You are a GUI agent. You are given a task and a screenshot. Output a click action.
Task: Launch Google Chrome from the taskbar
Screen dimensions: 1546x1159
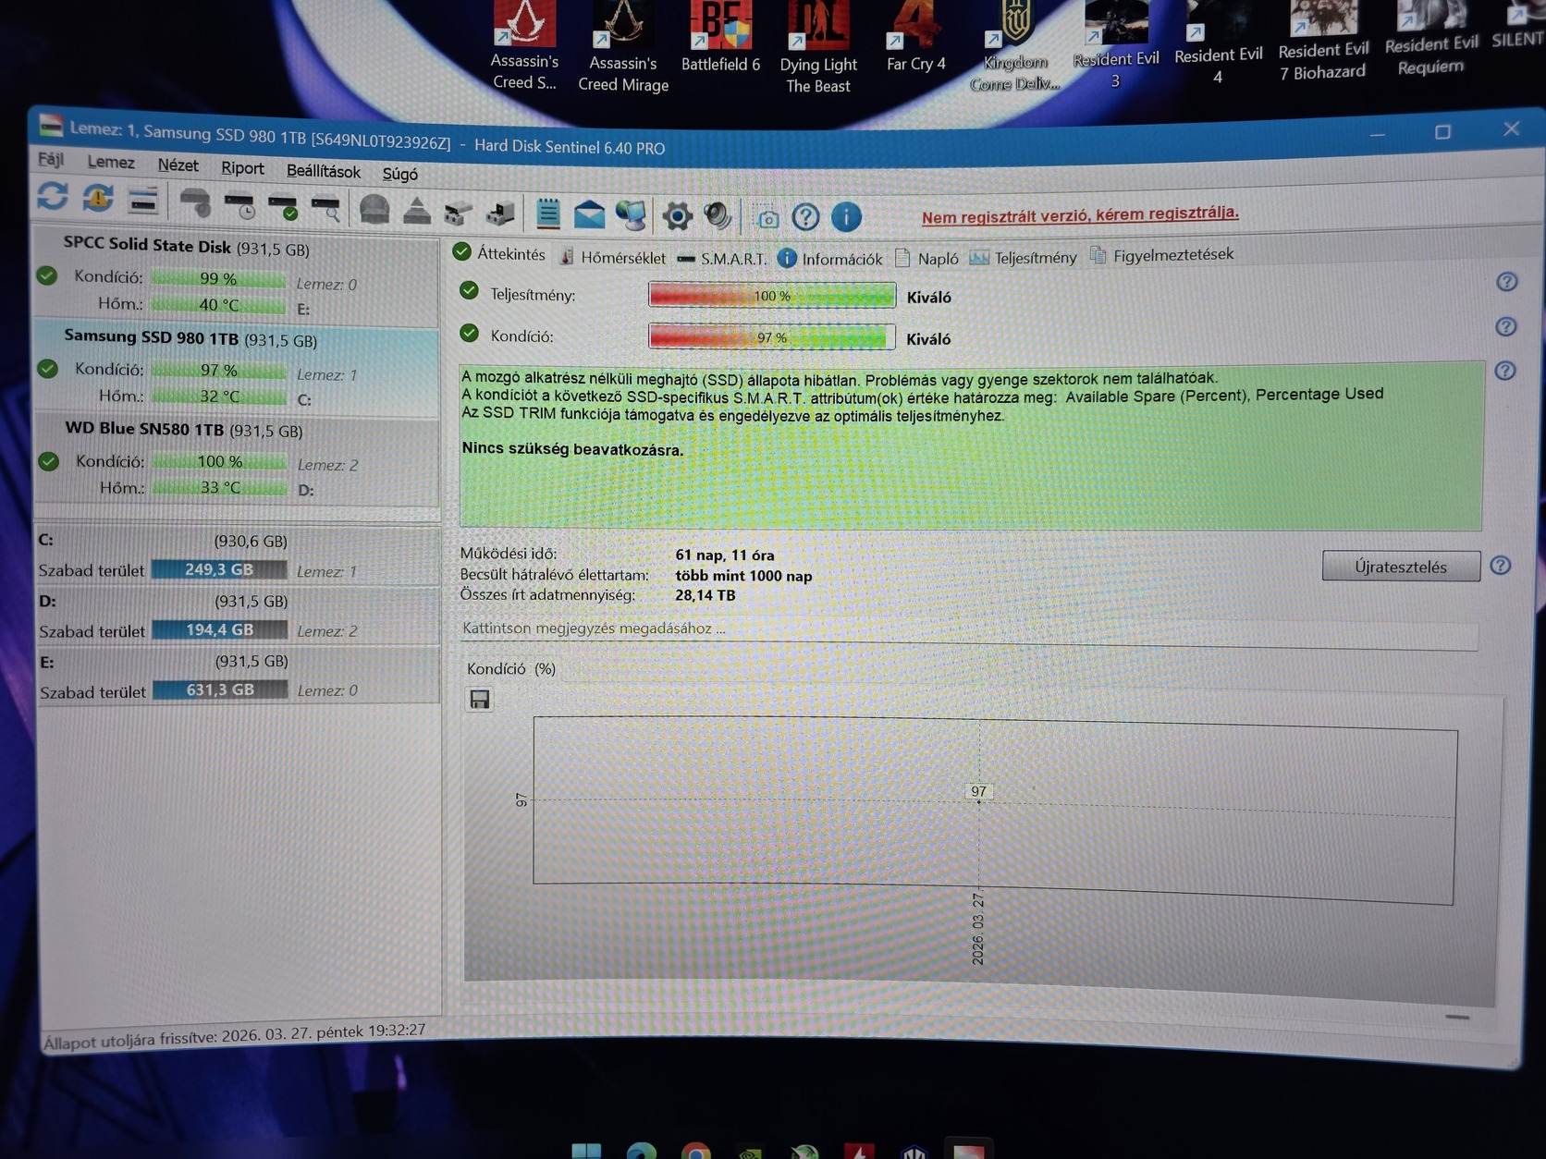pos(695,1152)
